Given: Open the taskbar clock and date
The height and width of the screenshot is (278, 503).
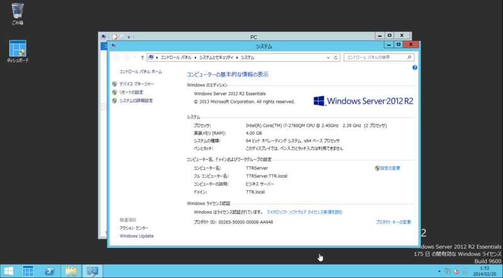Looking at the screenshot, I should click(485, 271).
